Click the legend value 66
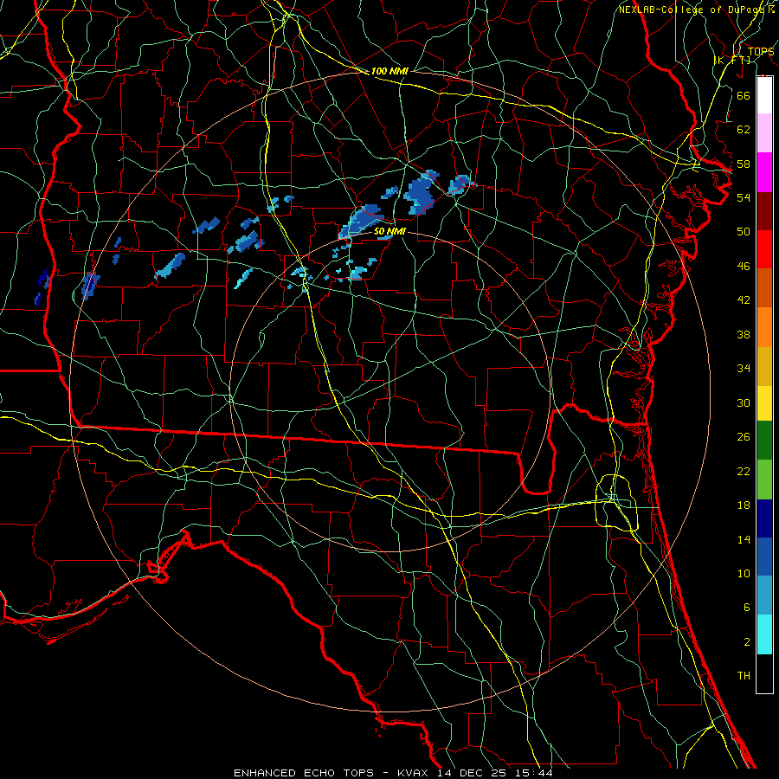The height and width of the screenshot is (779, 779). point(744,95)
